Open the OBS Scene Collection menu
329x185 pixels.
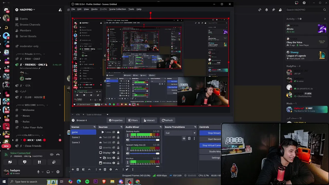117,9
